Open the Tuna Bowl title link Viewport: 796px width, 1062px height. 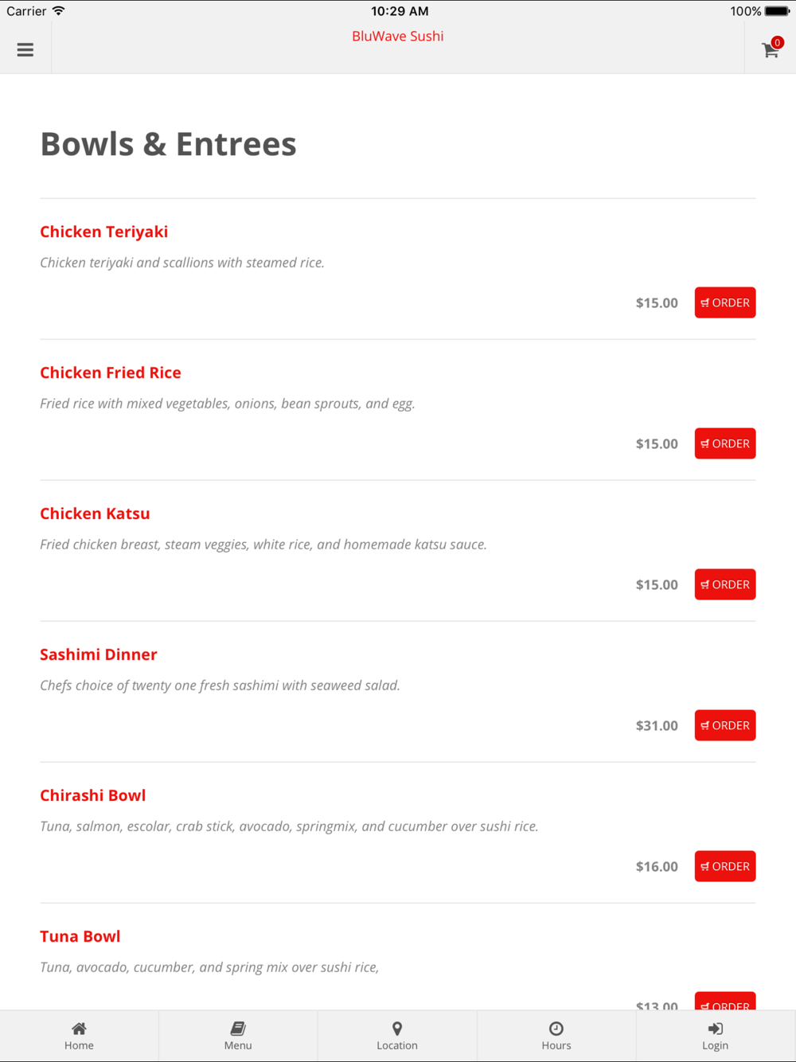pyautogui.click(x=80, y=936)
